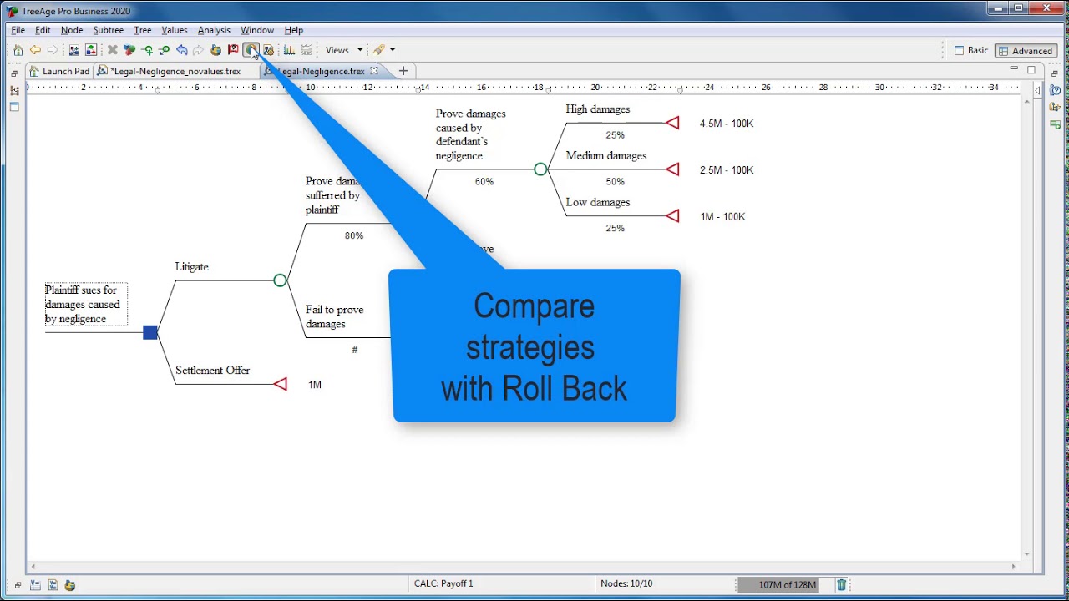Click the red flag question icon

coord(233,50)
